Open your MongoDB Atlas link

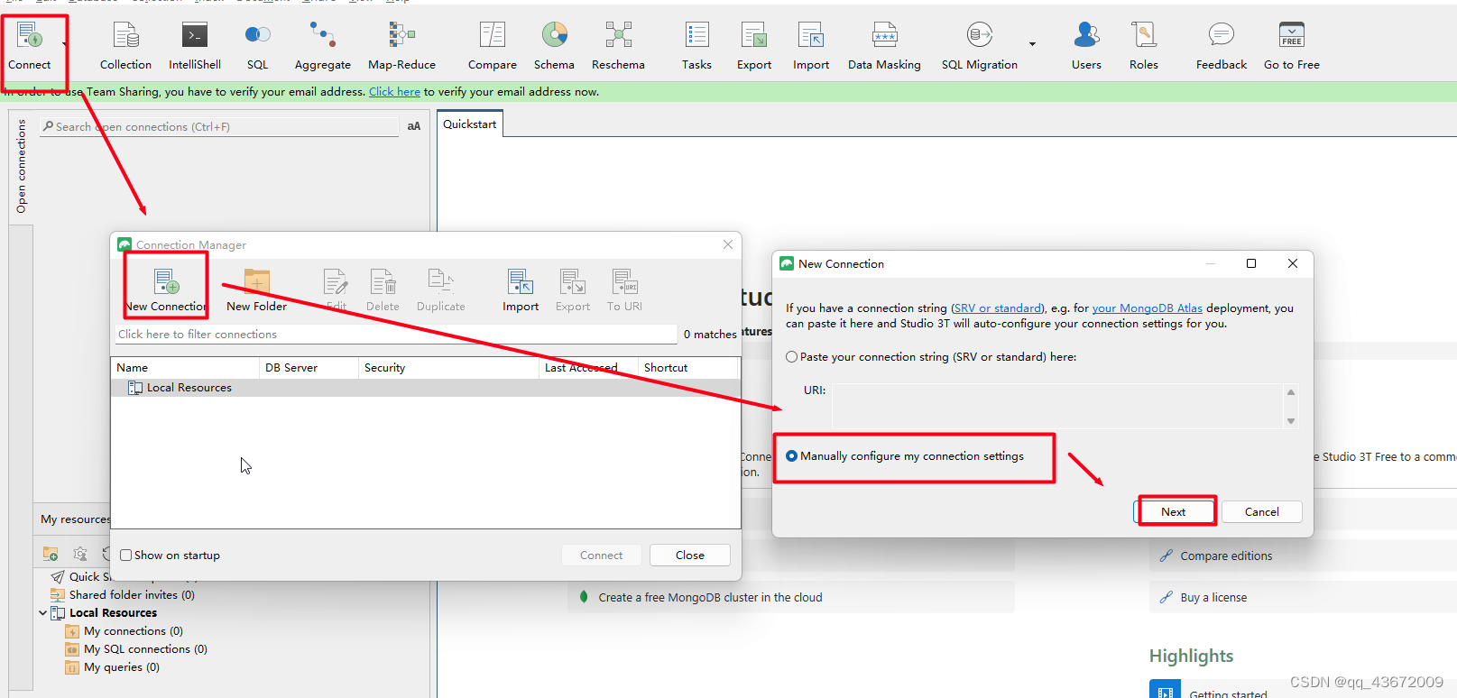coord(1147,308)
